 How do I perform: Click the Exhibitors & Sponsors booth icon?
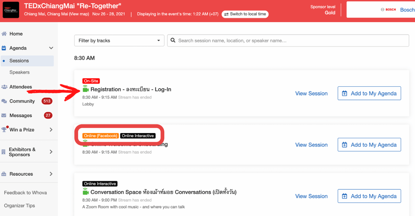click(3, 151)
